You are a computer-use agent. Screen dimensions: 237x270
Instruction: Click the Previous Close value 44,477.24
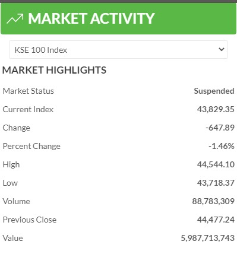[x=216, y=220]
